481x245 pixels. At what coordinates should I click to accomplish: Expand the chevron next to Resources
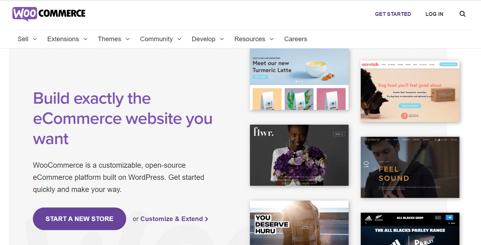coord(272,39)
